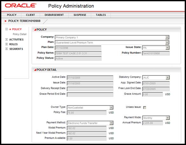Open the TABLES menu

[x=101, y=15]
